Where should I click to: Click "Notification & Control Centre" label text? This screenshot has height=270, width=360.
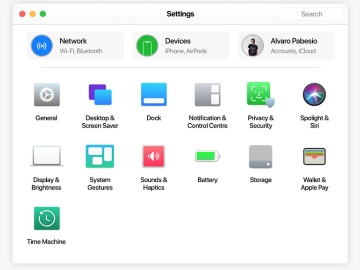208,122
